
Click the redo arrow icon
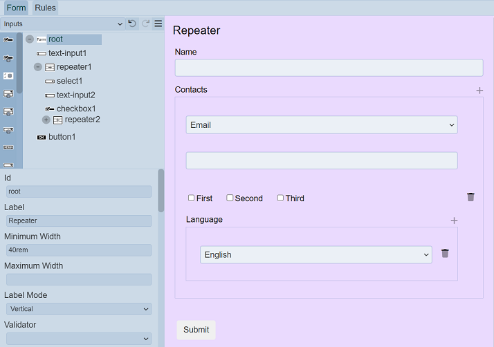point(145,24)
